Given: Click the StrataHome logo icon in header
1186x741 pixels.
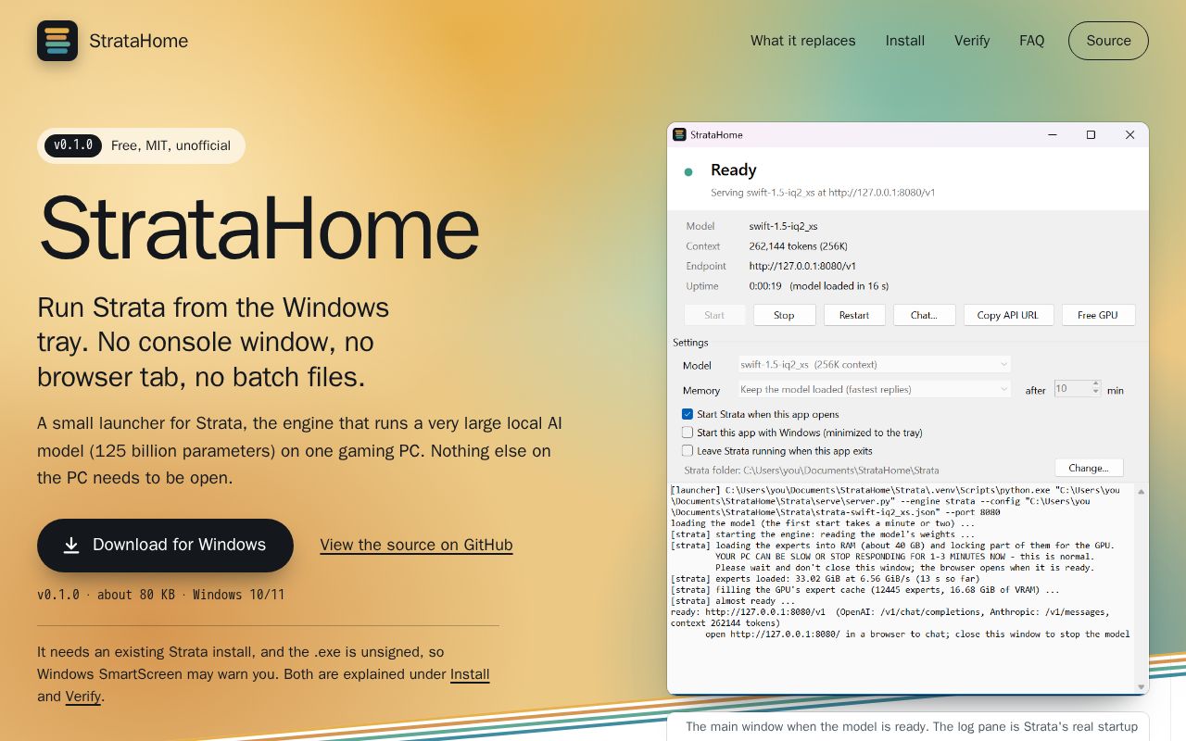Looking at the screenshot, I should pyautogui.click(x=57, y=41).
